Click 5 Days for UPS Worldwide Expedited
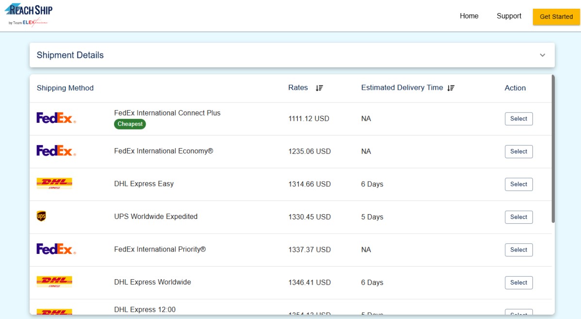The width and height of the screenshot is (581, 319). (372, 217)
